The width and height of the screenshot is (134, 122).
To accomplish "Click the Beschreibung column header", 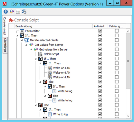I will click(53, 26).
